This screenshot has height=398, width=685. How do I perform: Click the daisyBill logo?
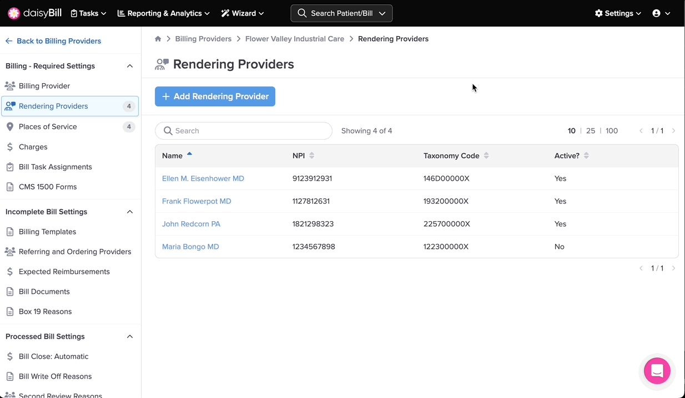34,13
